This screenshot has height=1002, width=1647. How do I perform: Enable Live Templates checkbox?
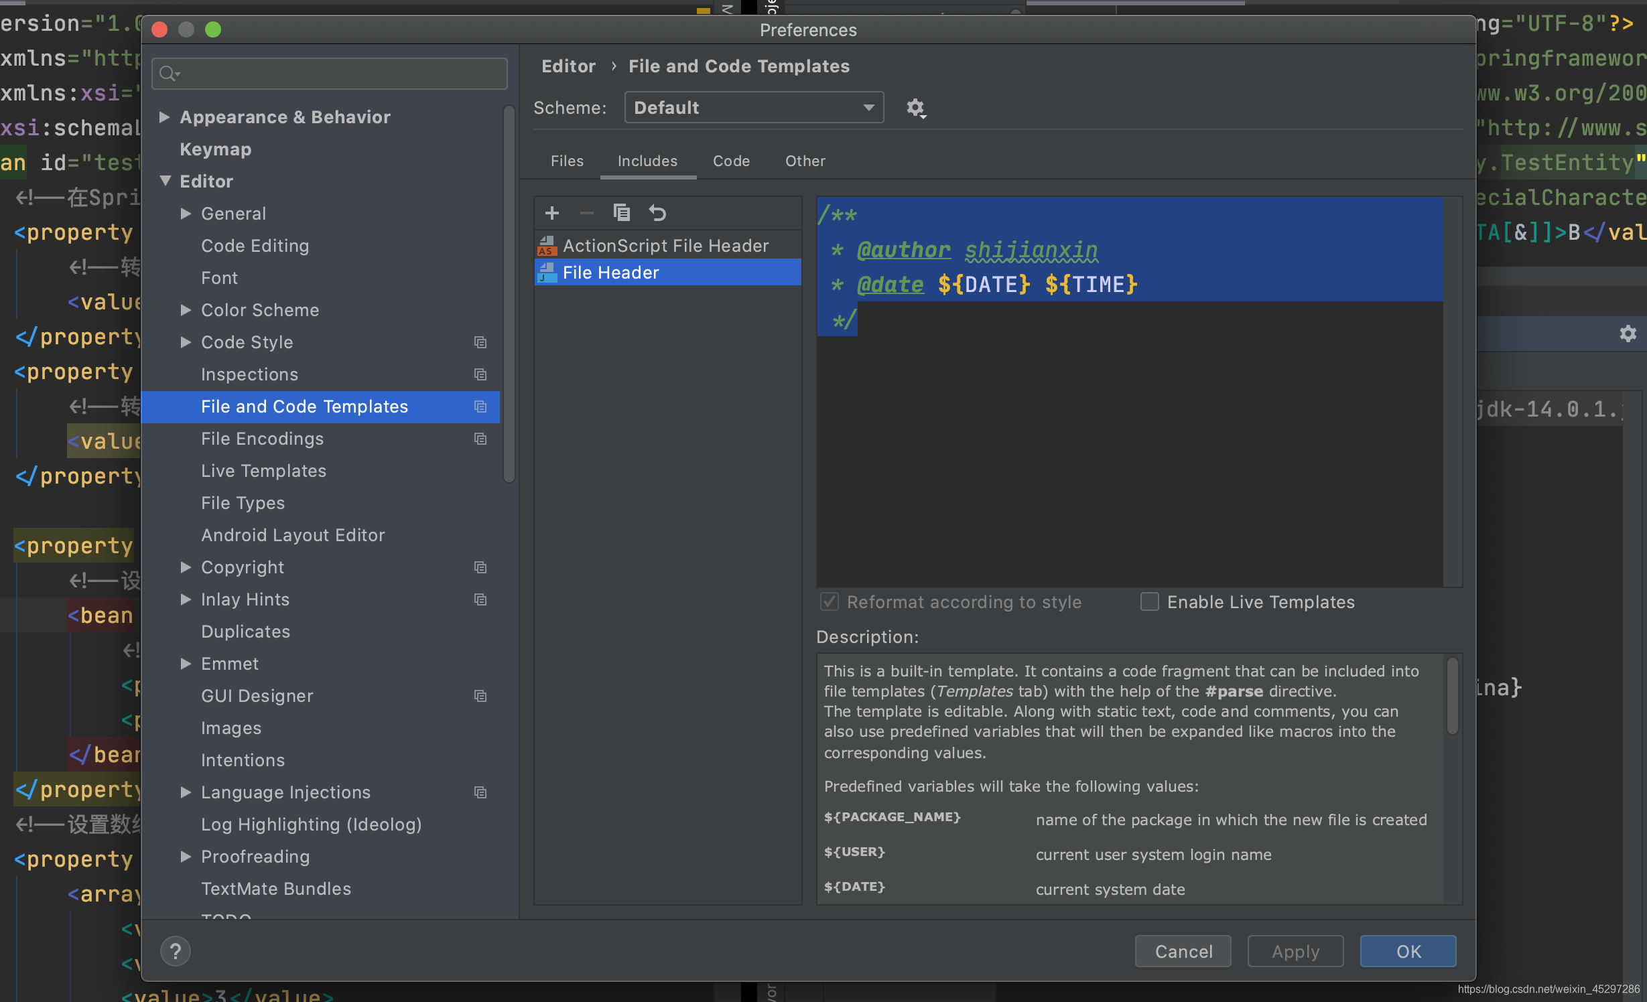(x=1150, y=601)
